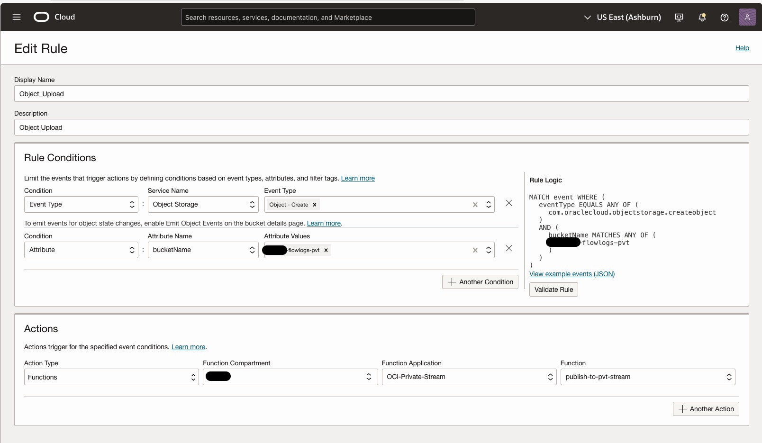Open the notifications bell
The image size is (762, 443).
point(702,18)
